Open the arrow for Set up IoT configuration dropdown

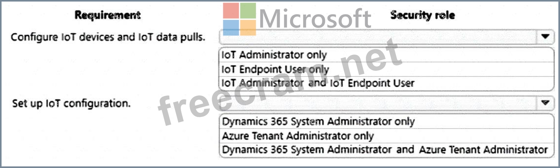[x=545, y=103]
